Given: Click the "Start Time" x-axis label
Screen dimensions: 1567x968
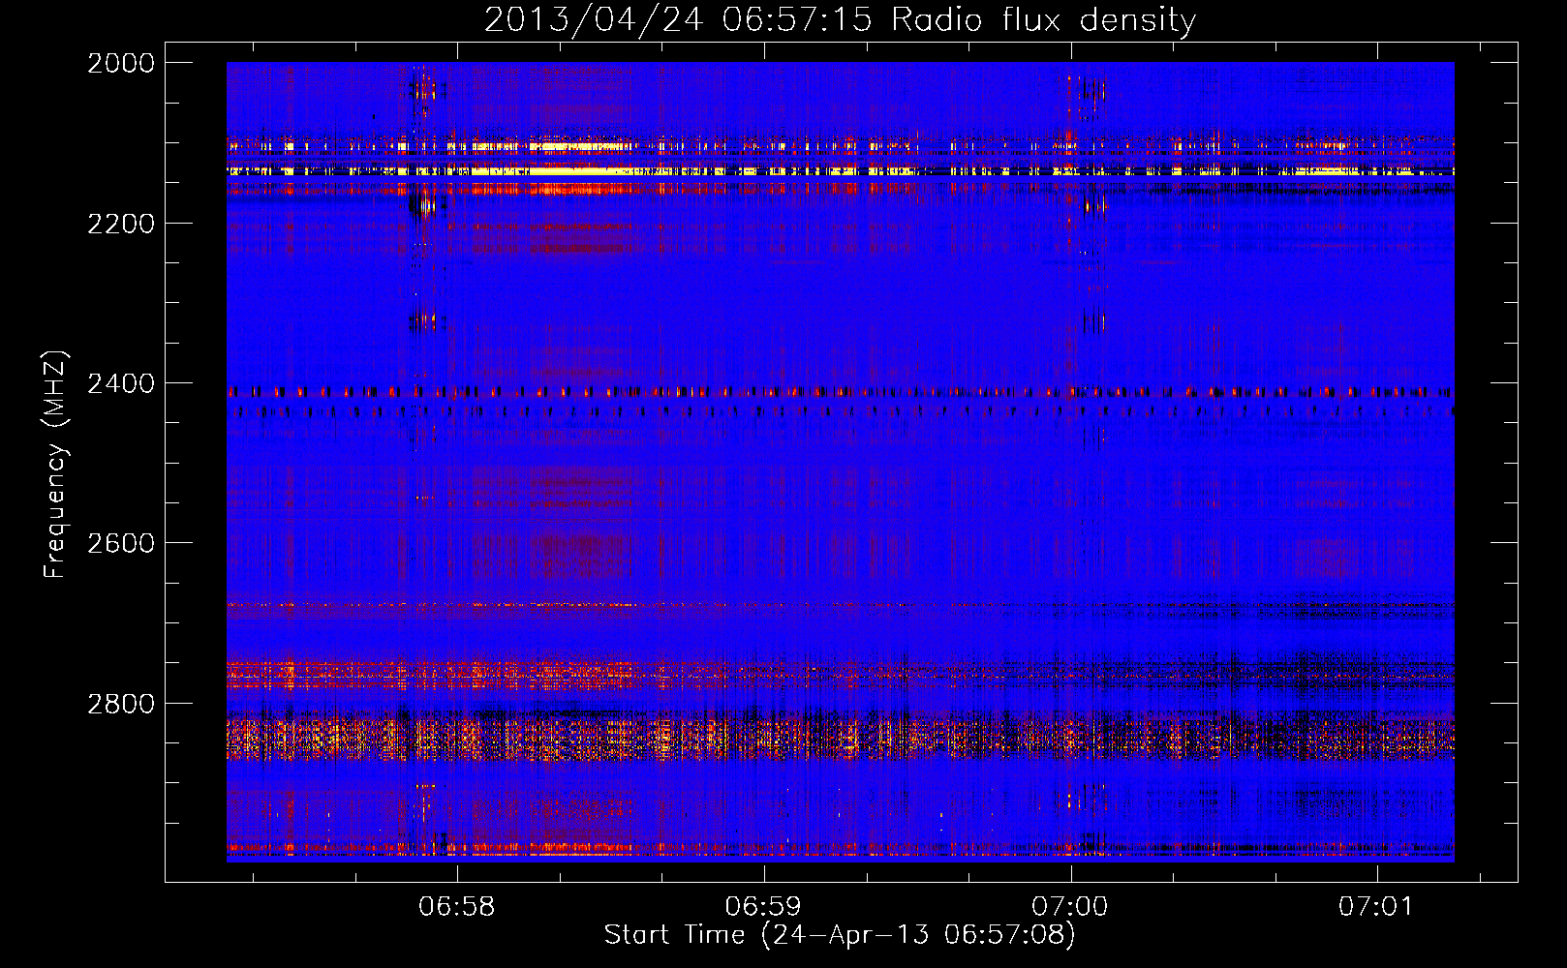Looking at the screenshot, I should (839, 934).
